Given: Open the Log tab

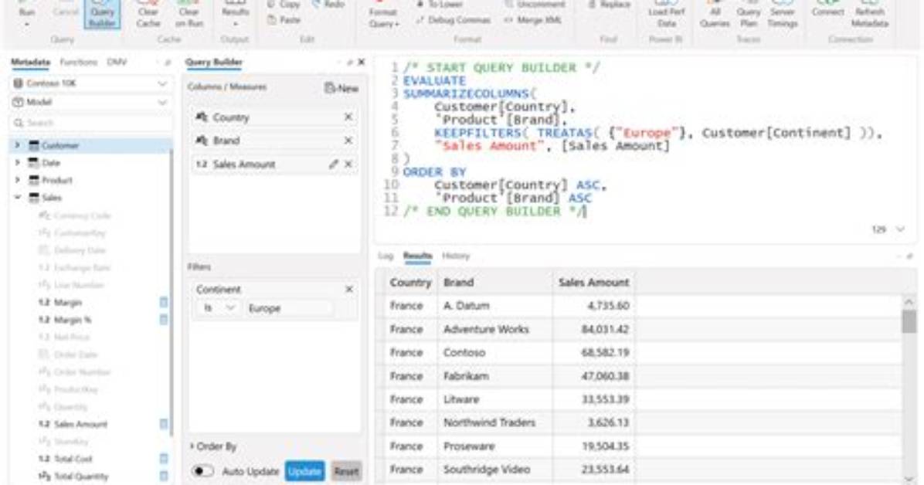Looking at the screenshot, I should coord(386,256).
